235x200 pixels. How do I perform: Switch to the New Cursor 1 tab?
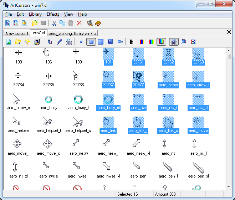[x=17, y=33]
